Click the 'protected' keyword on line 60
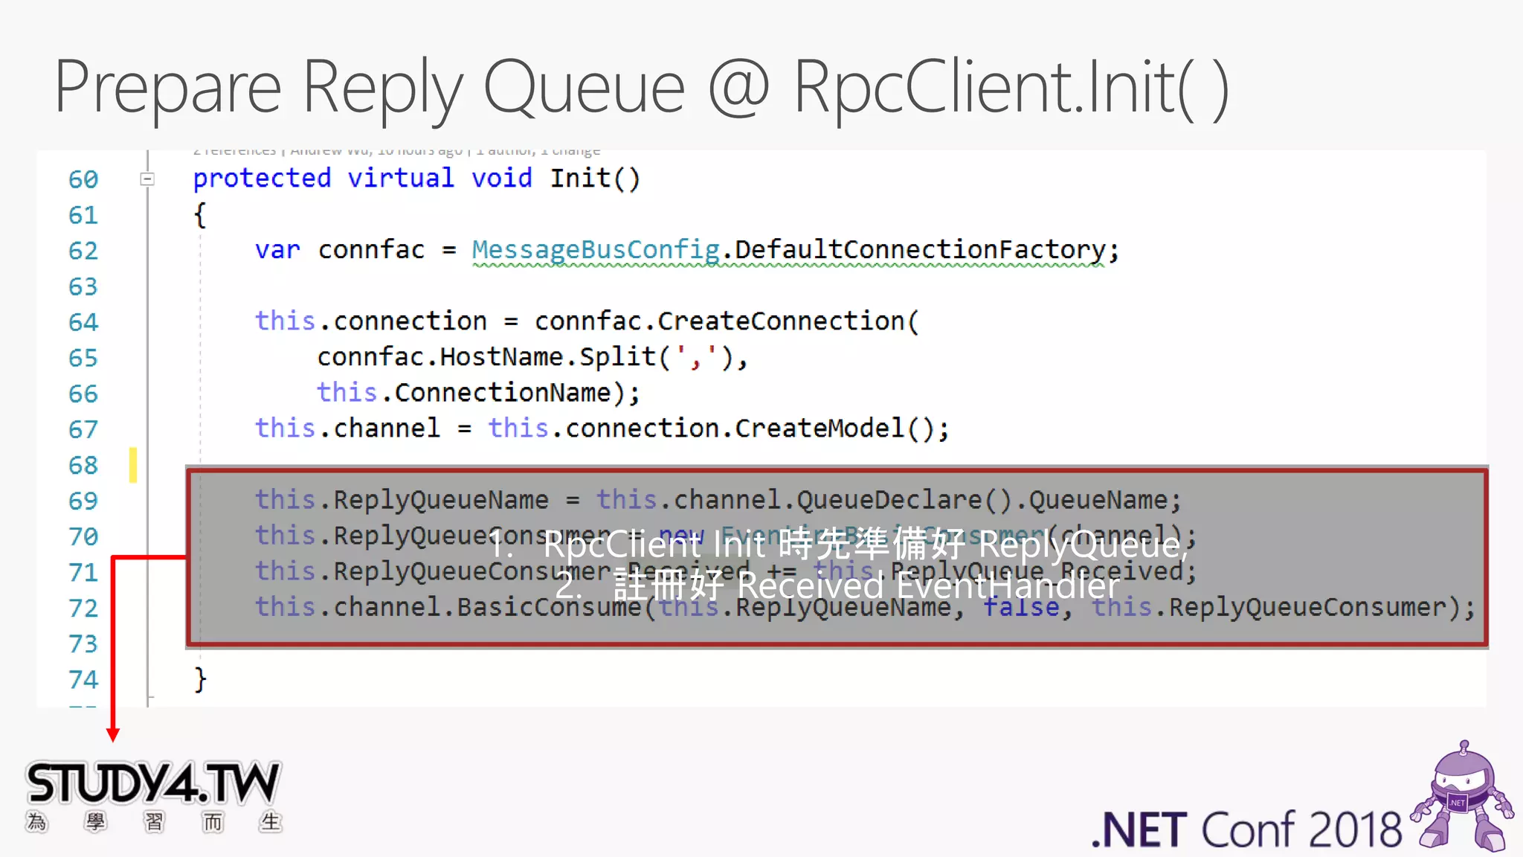 click(262, 179)
